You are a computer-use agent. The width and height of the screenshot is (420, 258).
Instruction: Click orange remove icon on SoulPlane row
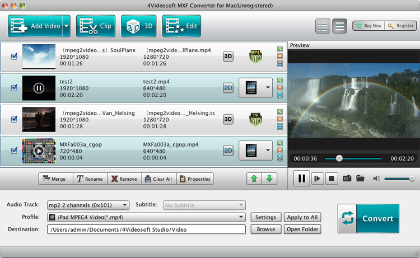pos(280,56)
